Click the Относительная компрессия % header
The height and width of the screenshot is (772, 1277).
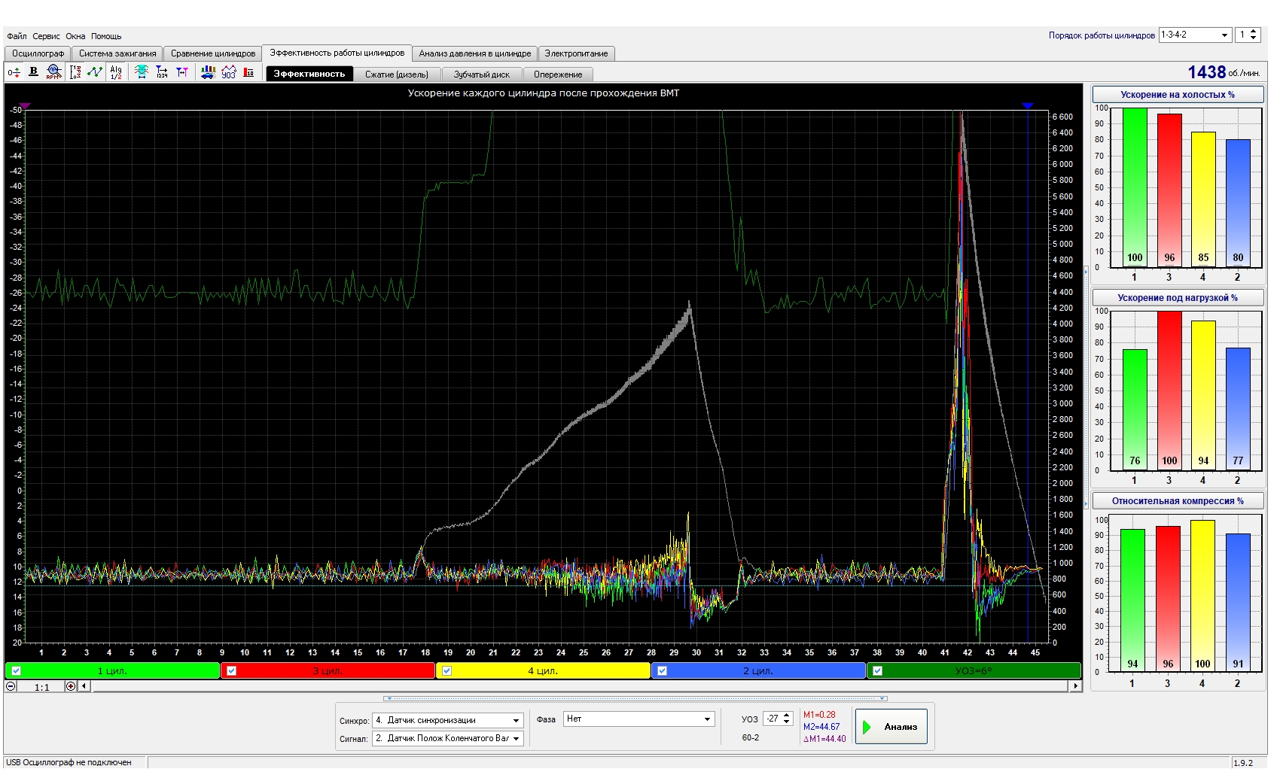tap(1178, 501)
